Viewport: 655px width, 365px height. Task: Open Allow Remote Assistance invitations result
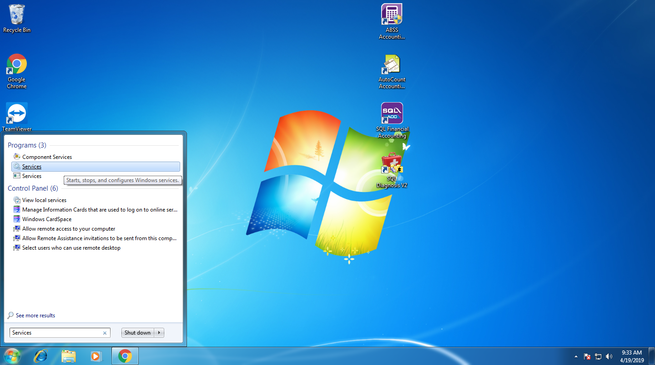pos(96,238)
